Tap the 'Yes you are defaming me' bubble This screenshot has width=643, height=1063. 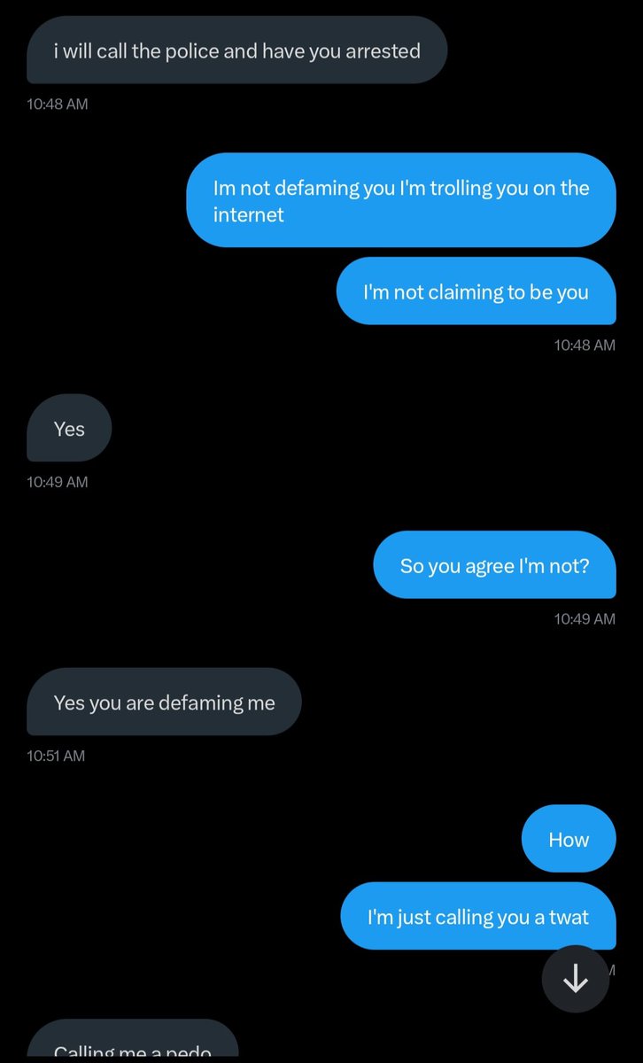click(164, 702)
